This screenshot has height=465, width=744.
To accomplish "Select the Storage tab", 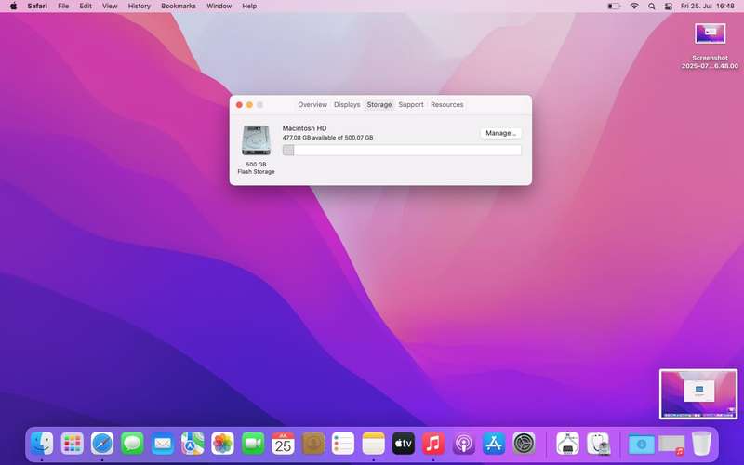I will [x=379, y=104].
